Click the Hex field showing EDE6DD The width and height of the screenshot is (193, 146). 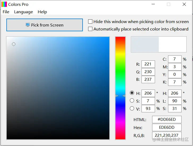167,127
